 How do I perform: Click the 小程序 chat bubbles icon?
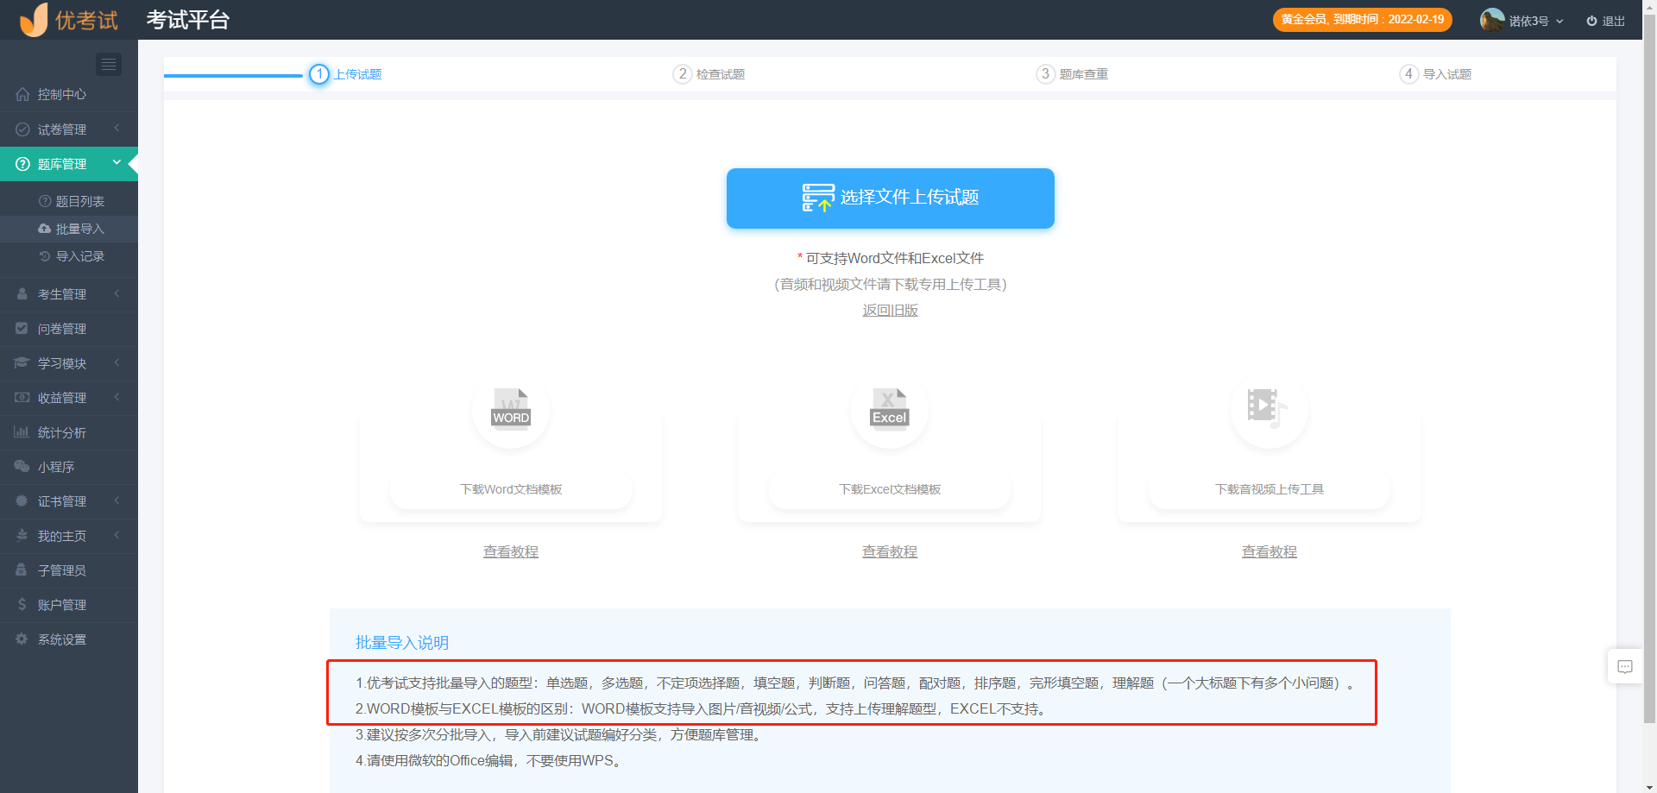pyautogui.click(x=22, y=467)
